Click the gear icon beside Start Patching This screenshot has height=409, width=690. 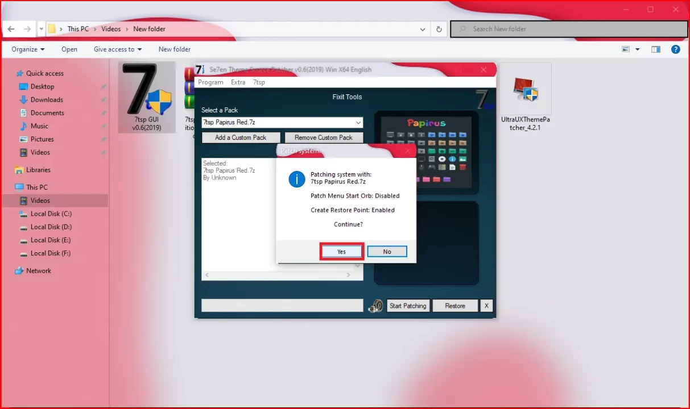tap(375, 306)
